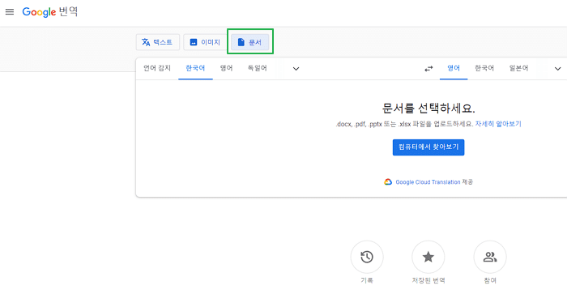Open the hamburger main menu
This screenshot has width=567, height=294.
[10, 12]
